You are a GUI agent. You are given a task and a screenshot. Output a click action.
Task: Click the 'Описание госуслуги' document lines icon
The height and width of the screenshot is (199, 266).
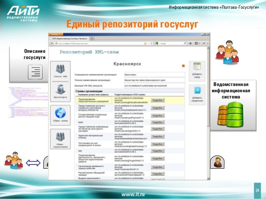pos(35,72)
